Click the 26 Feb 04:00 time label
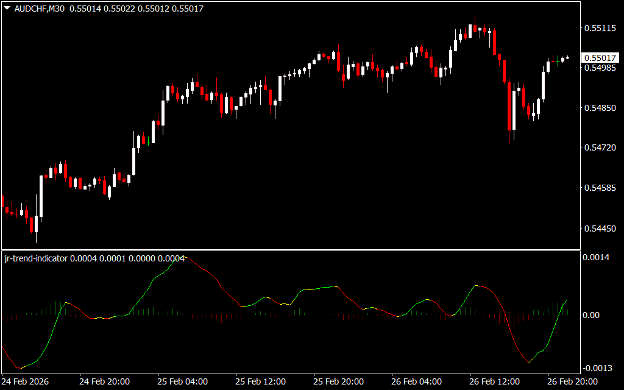 tap(417, 381)
